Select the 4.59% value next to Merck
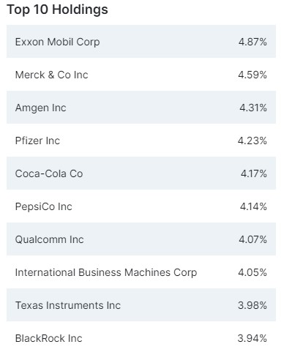284x355 pixels. click(x=253, y=75)
